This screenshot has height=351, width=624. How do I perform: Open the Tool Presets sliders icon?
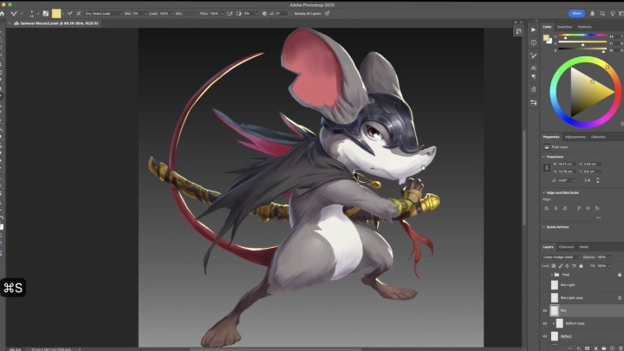click(533, 102)
